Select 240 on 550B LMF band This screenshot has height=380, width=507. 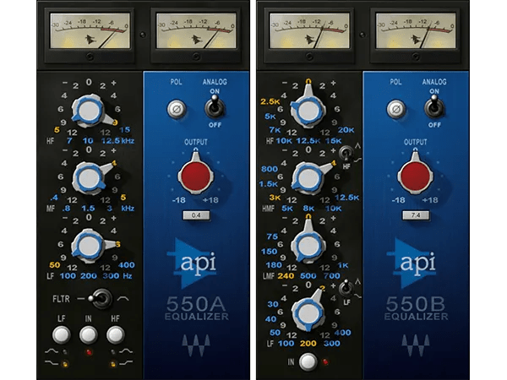pyautogui.click(x=286, y=276)
